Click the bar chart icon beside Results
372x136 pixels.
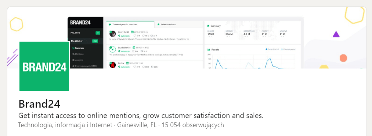209,50
